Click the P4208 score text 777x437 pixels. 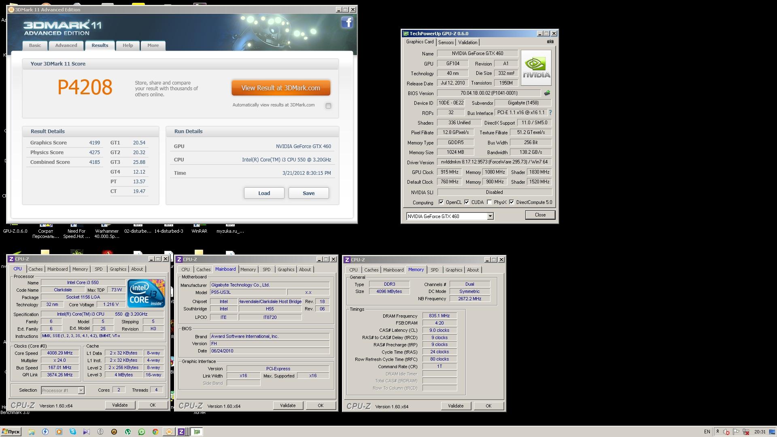tap(85, 87)
